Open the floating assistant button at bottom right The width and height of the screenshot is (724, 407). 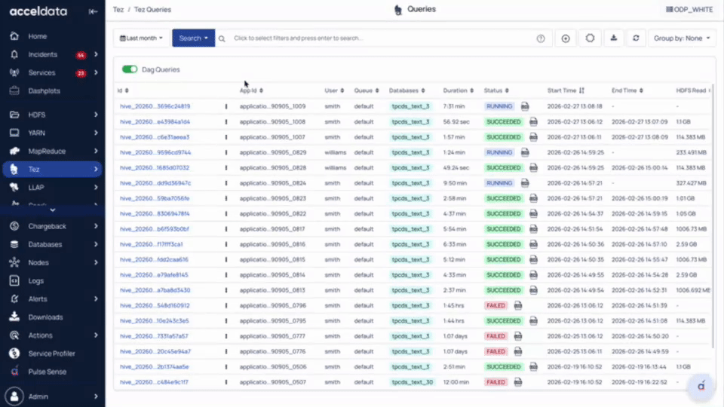701,385
